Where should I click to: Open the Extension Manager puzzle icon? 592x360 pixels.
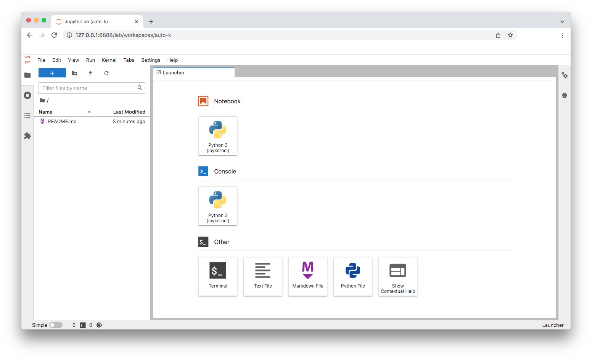(27, 136)
